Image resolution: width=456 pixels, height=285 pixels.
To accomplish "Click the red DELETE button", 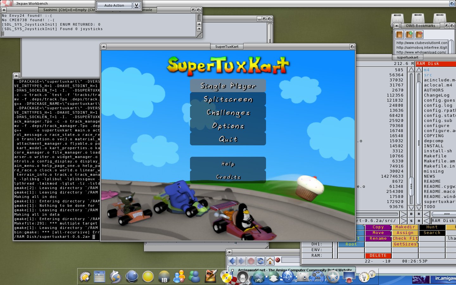I will pyautogui.click(x=378, y=256).
